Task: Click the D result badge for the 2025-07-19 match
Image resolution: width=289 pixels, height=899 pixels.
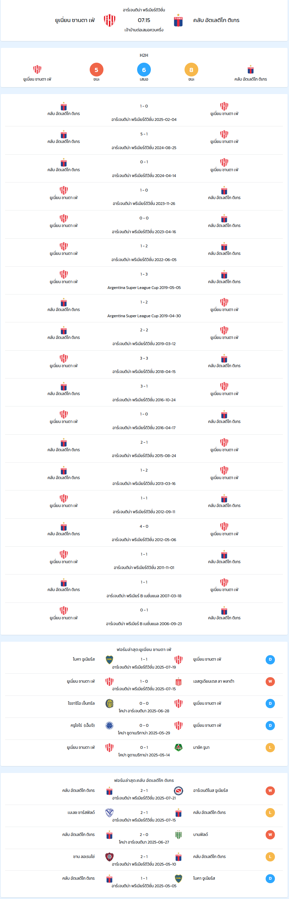Action: point(270,660)
